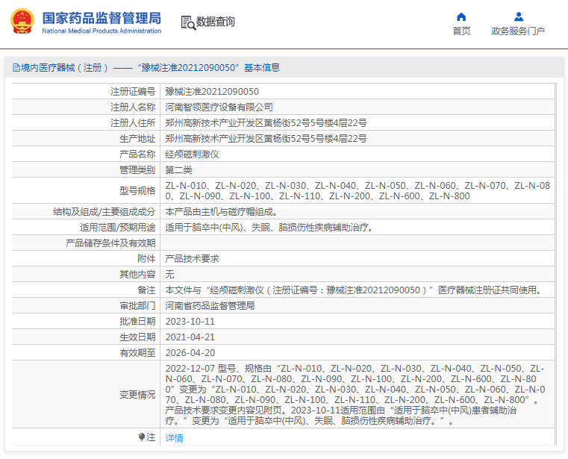
Task: Click the 数据查询 heading text
Action: click(216, 22)
